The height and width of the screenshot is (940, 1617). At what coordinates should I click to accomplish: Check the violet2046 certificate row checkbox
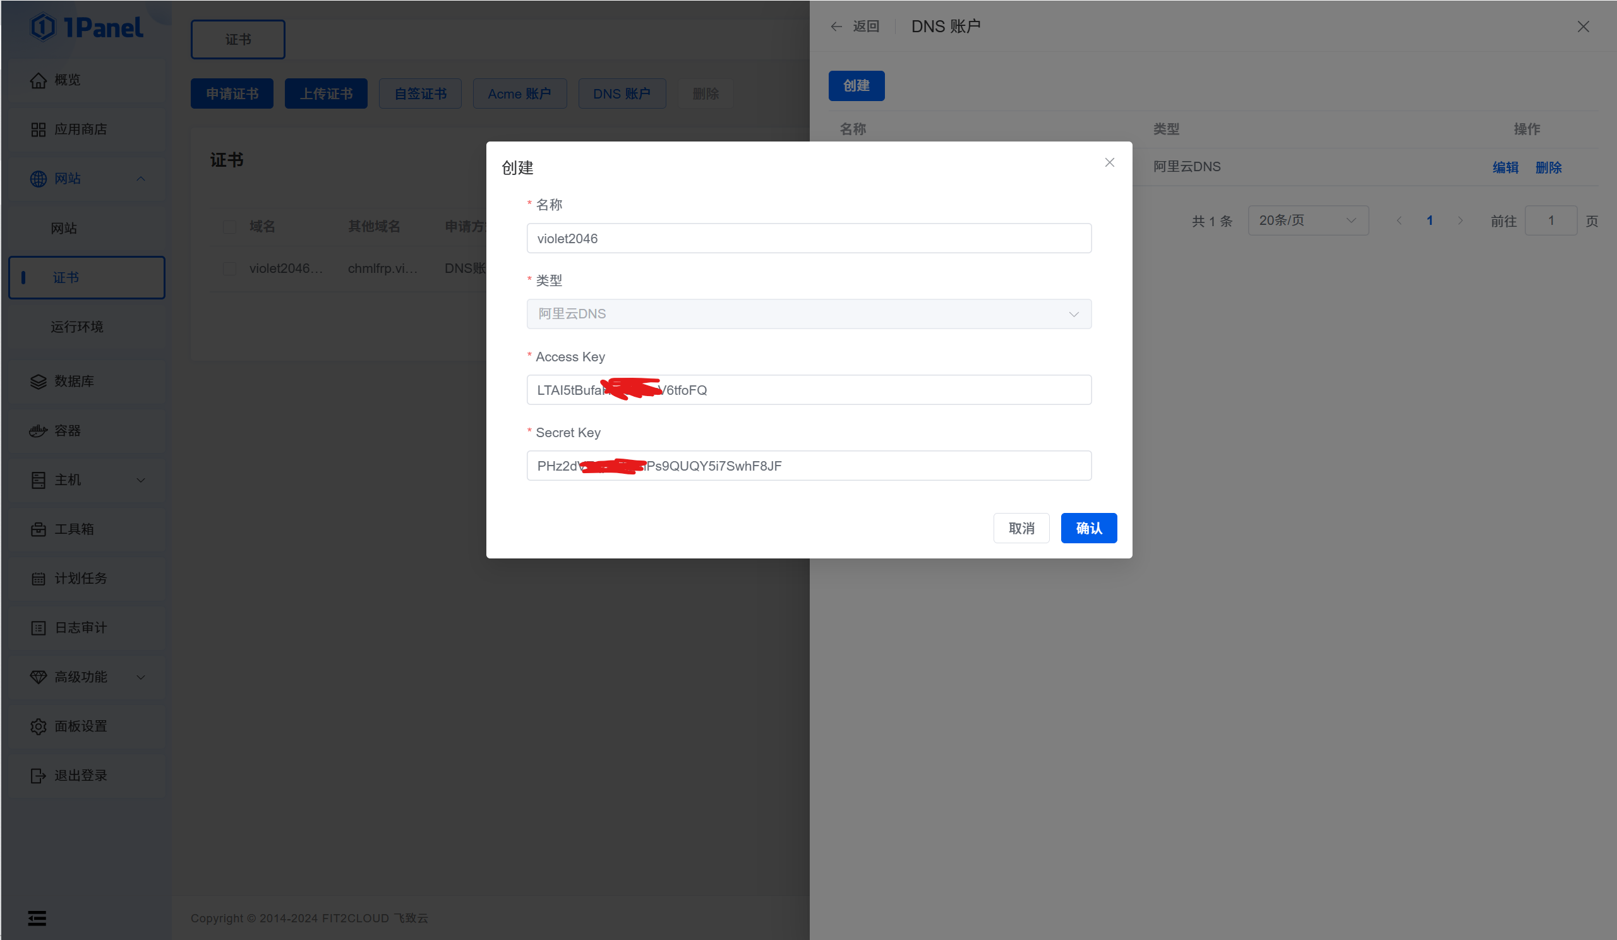coord(229,269)
